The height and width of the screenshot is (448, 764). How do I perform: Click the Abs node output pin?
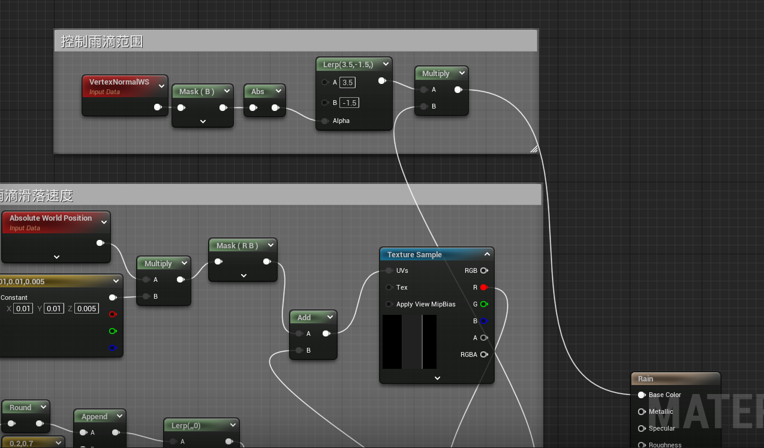(275, 108)
